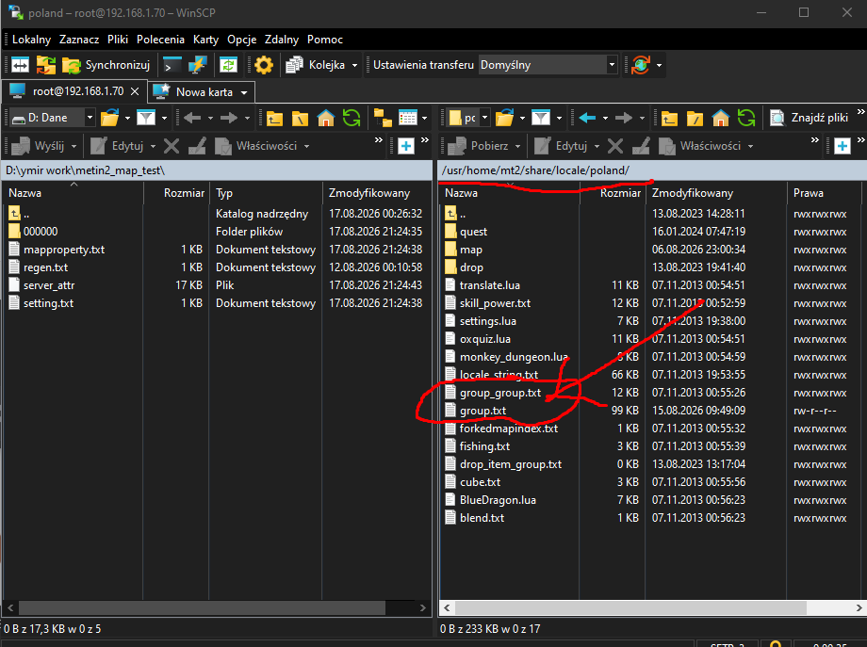
Task: Select the quest folder in remote panel
Action: 466,232
